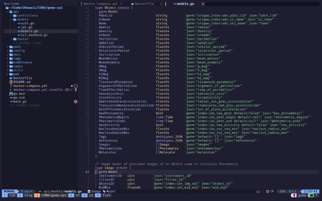Expand the tasks folder

pyautogui.click(x=8, y=66)
